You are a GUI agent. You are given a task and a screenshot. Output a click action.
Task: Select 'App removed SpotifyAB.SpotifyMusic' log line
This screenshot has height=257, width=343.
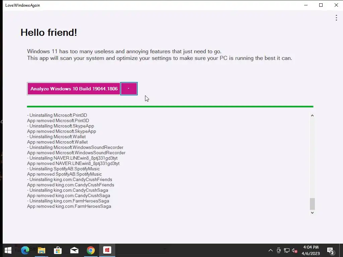click(x=64, y=174)
